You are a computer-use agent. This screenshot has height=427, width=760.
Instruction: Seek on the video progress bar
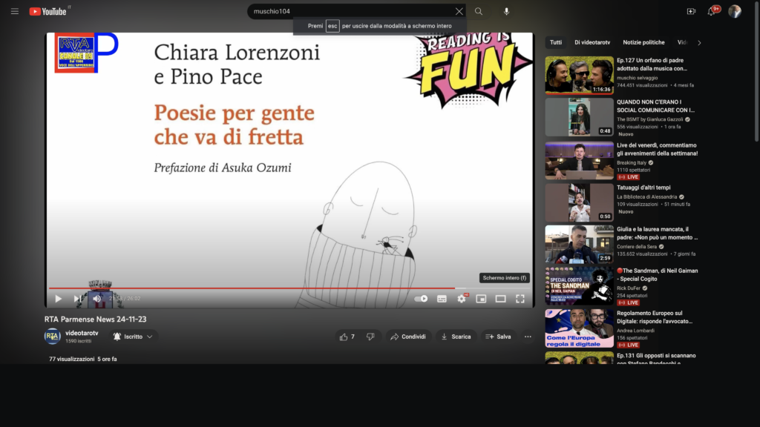[289, 288]
